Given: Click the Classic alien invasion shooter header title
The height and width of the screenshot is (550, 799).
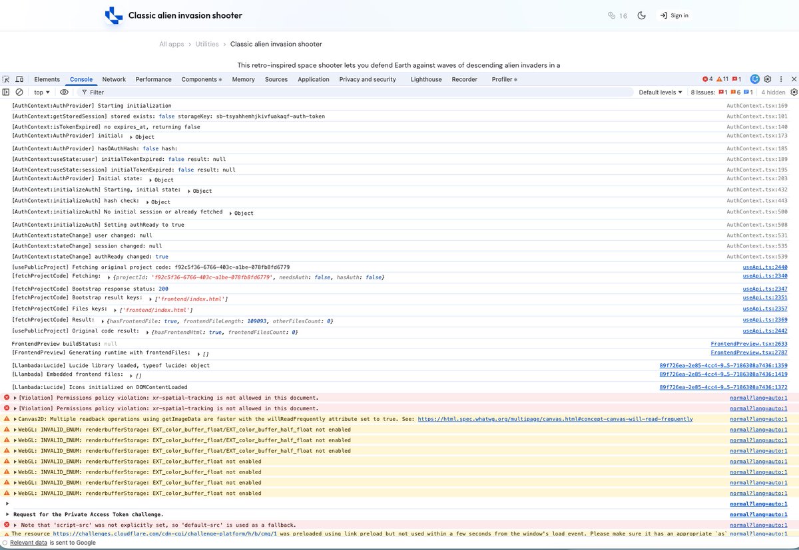Looking at the screenshot, I should tap(185, 15).
